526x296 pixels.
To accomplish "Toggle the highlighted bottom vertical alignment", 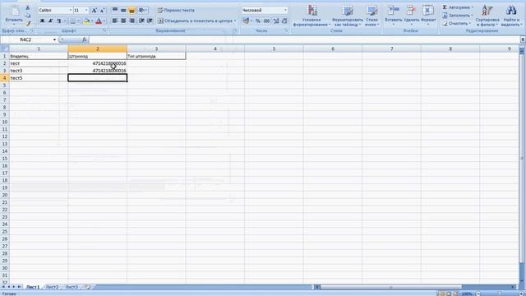I will [x=131, y=11].
